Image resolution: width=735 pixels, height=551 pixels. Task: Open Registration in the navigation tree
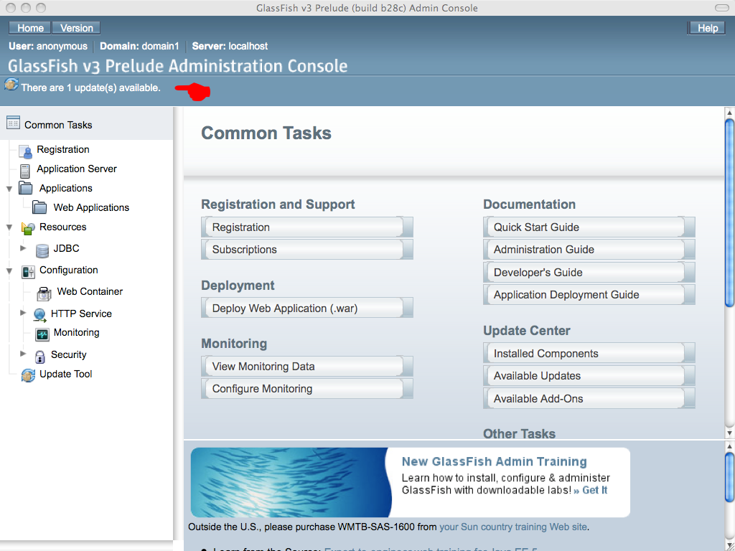pos(63,149)
